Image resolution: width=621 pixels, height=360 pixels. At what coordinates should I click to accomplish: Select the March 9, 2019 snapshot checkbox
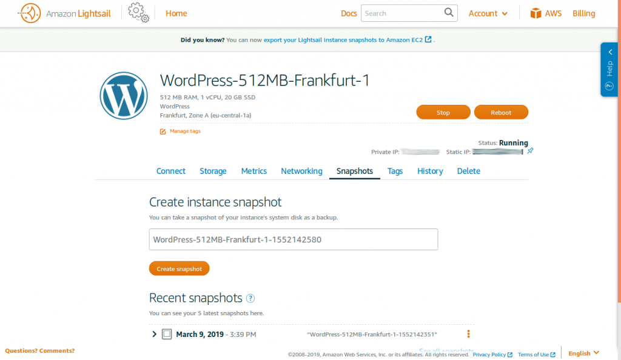[167, 335]
